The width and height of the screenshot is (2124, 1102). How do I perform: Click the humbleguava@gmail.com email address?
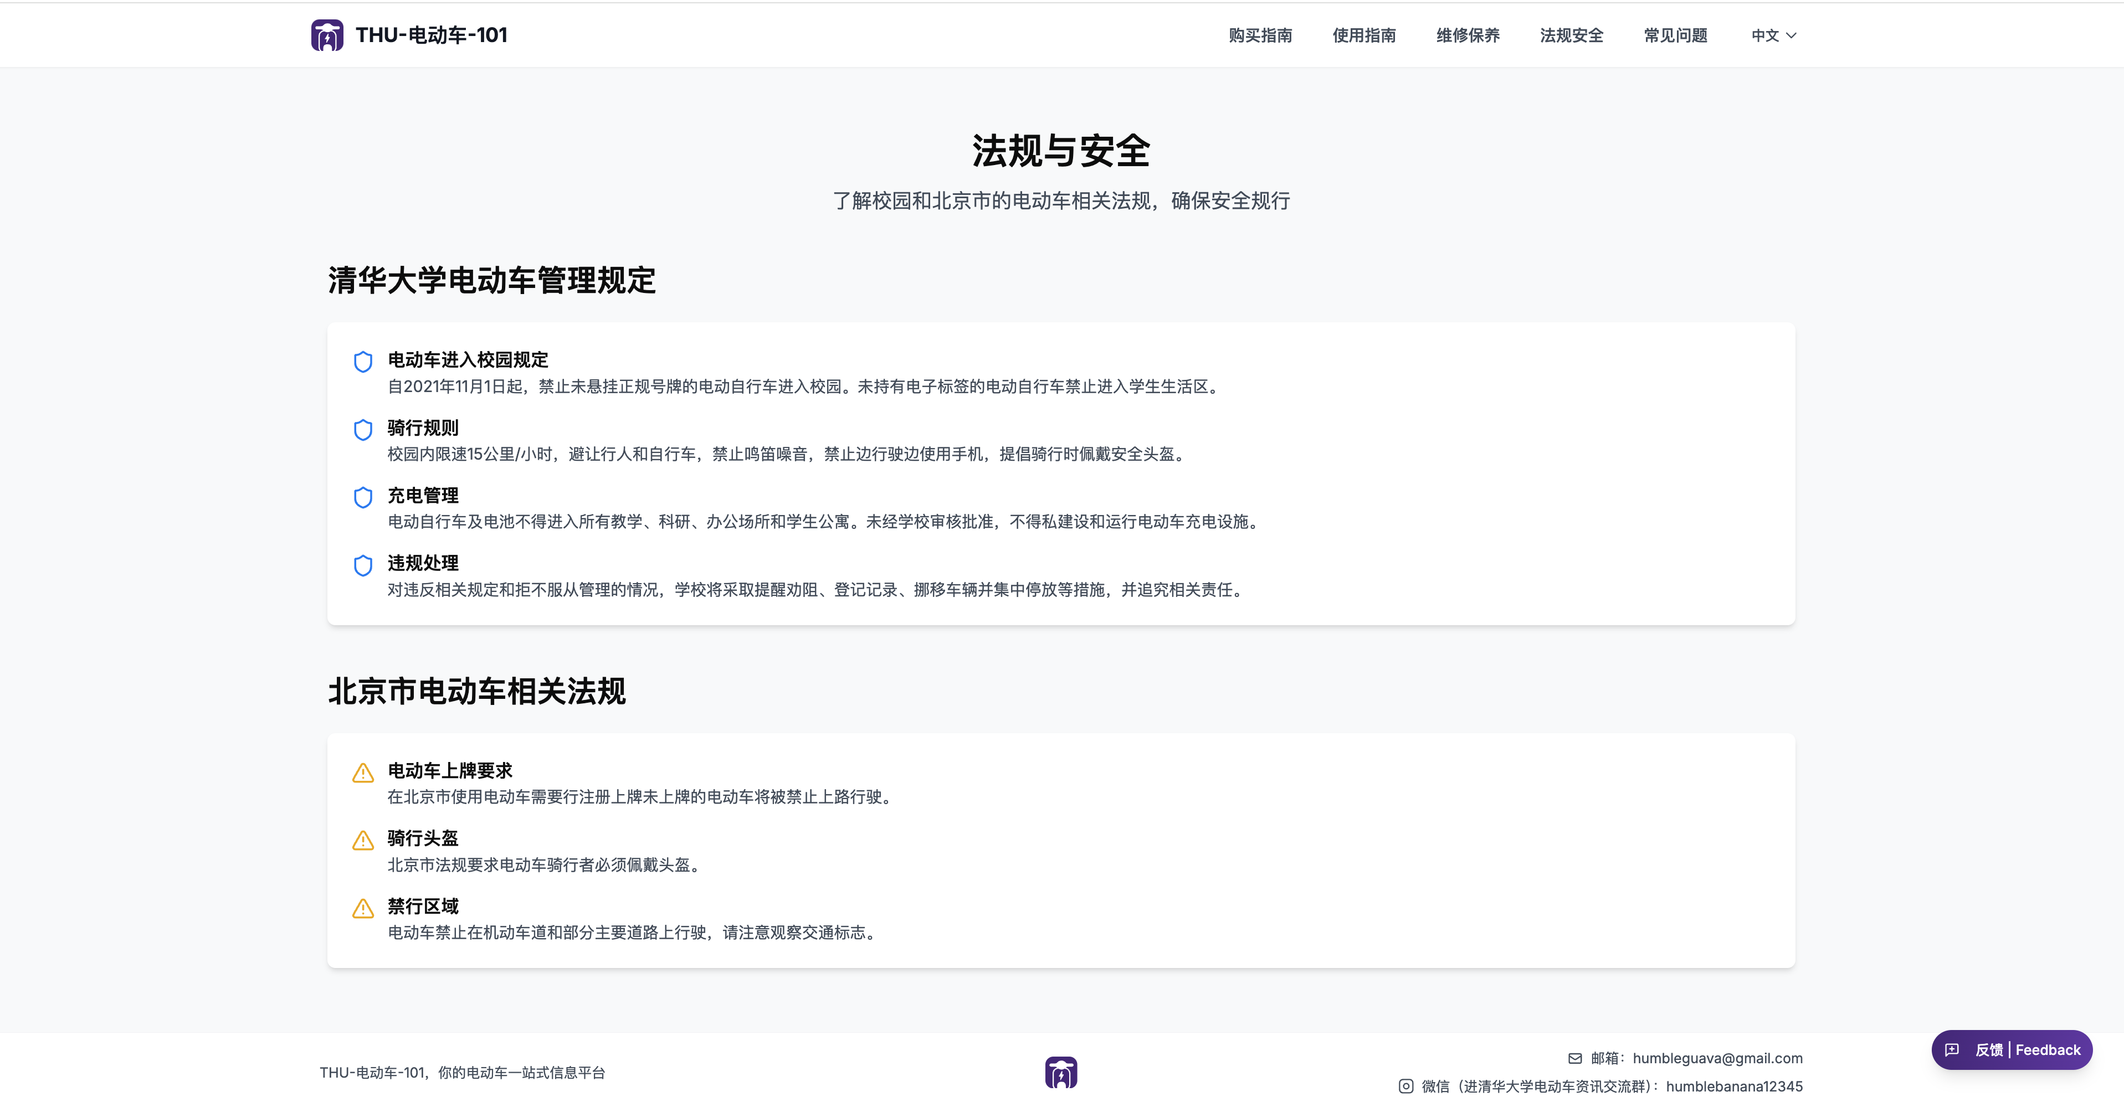(1717, 1058)
